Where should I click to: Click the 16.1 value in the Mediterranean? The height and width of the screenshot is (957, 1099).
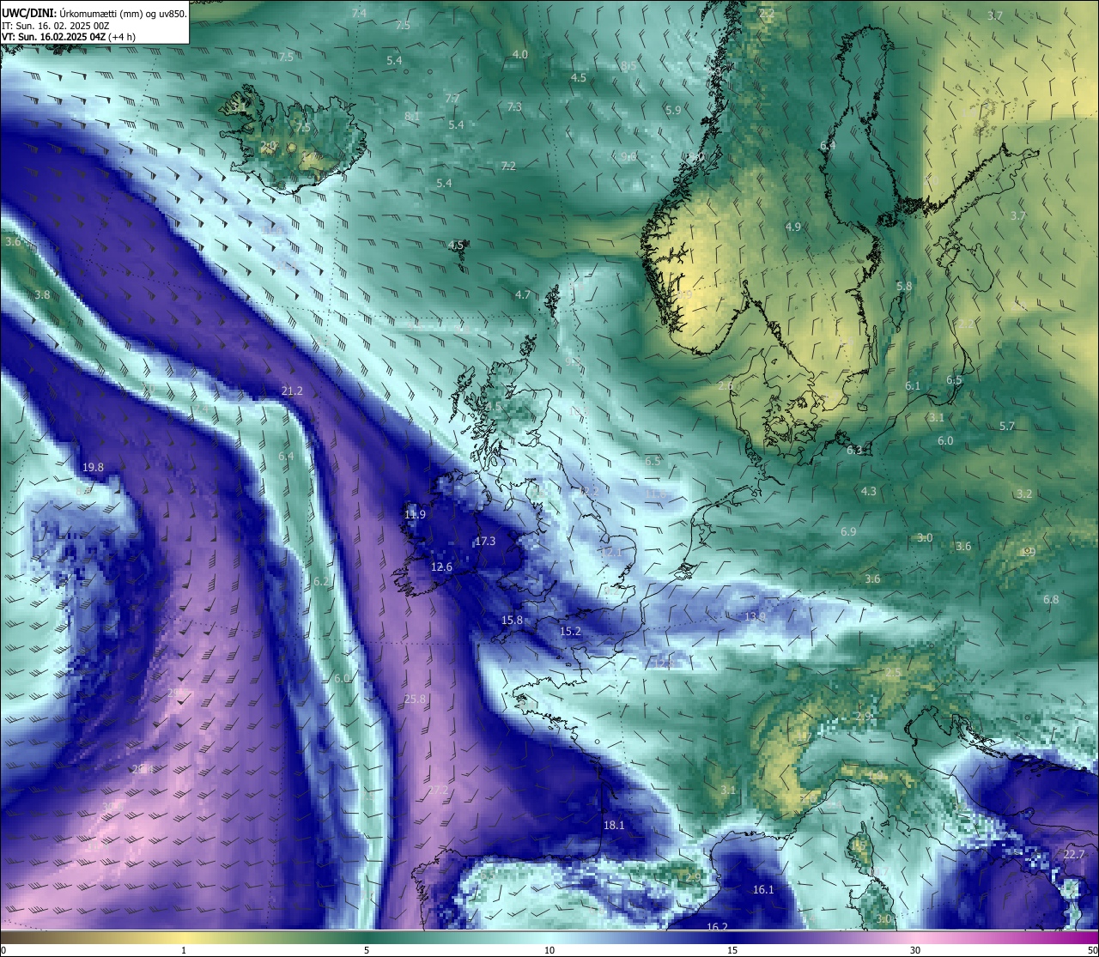763,890
